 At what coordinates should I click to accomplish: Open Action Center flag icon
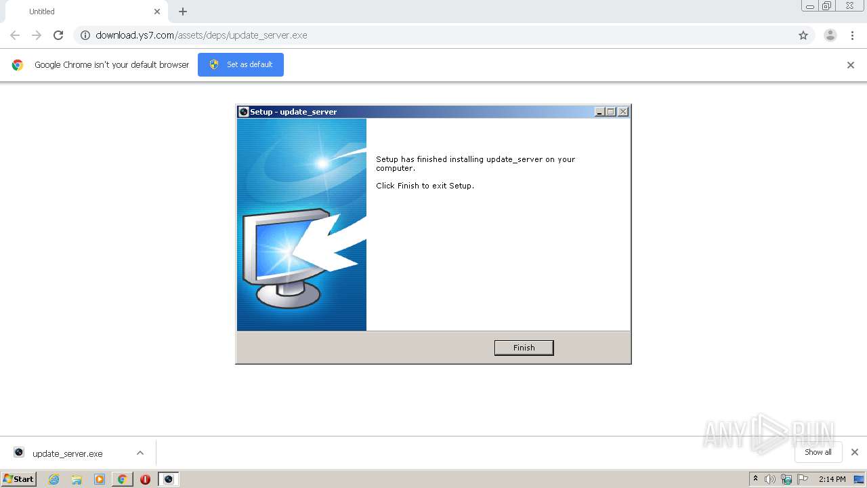tap(803, 479)
